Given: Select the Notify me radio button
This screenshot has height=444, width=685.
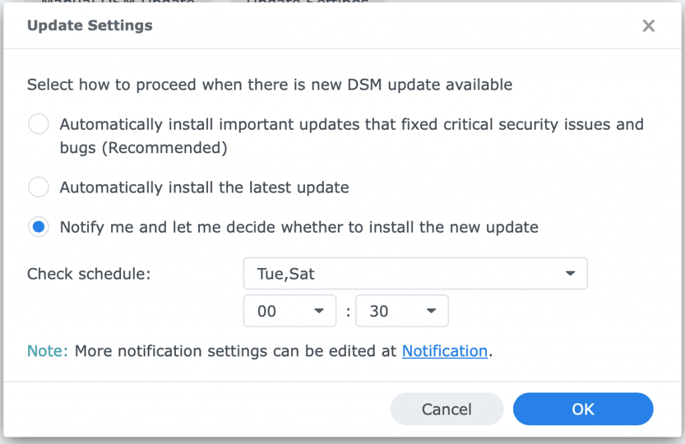Looking at the screenshot, I should coord(39,227).
